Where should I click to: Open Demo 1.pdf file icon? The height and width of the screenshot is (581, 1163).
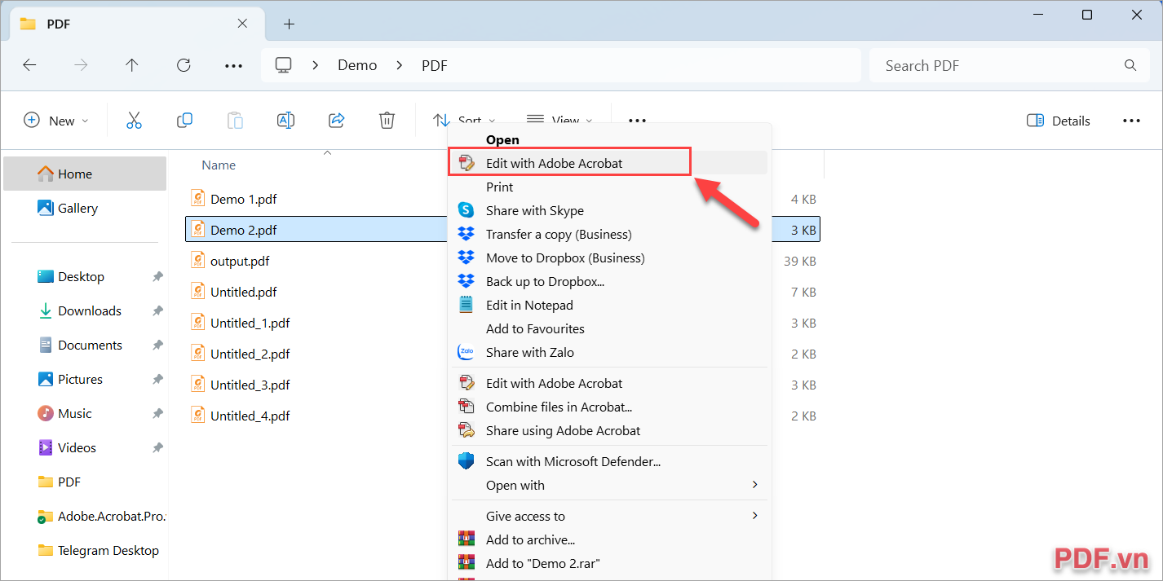tap(198, 199)
